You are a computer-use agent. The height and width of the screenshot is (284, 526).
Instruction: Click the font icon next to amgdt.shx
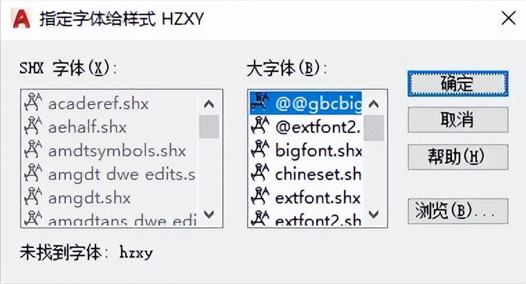(33, 196)
